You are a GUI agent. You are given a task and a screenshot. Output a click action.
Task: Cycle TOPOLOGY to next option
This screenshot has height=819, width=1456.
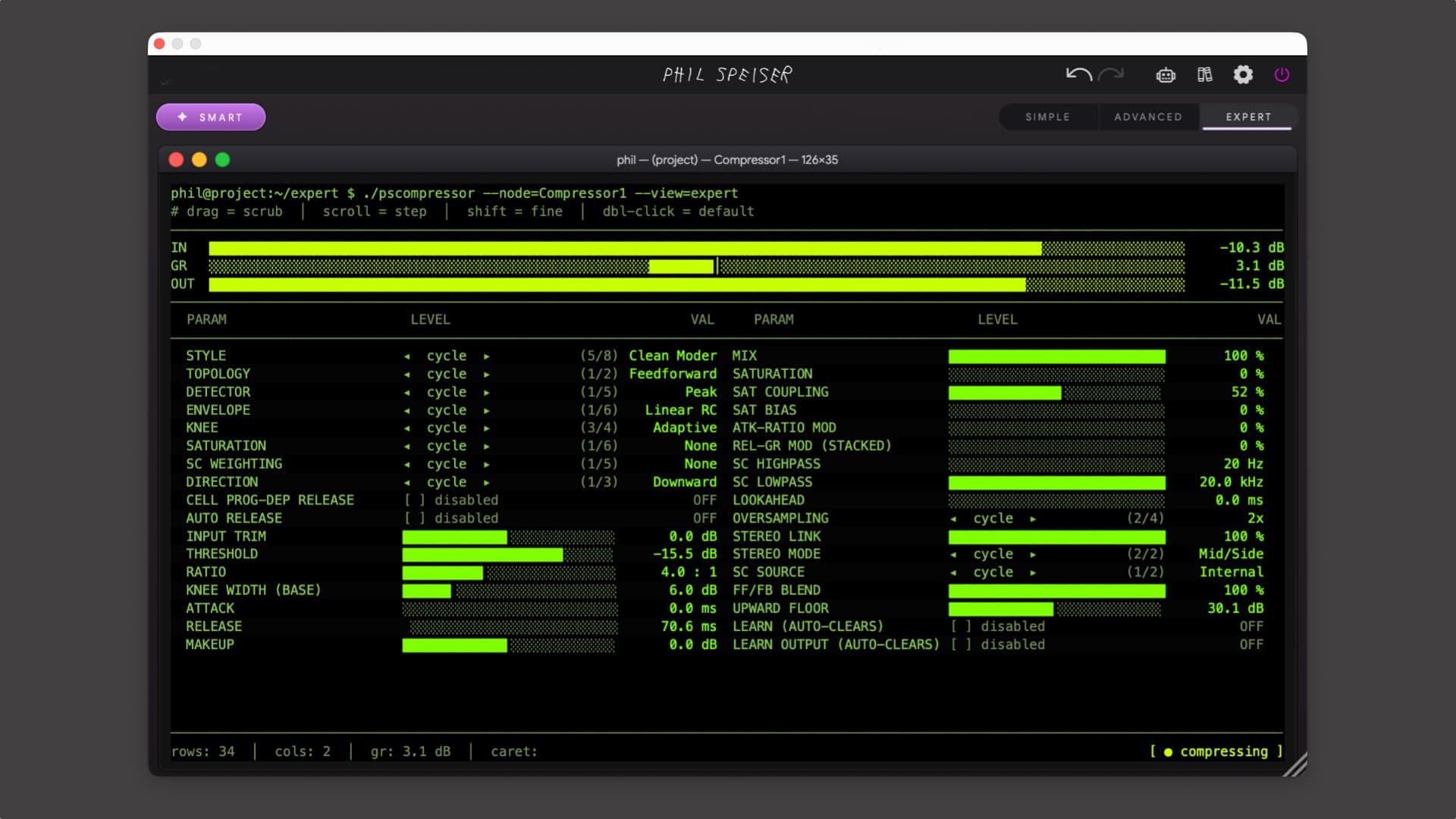487,374
